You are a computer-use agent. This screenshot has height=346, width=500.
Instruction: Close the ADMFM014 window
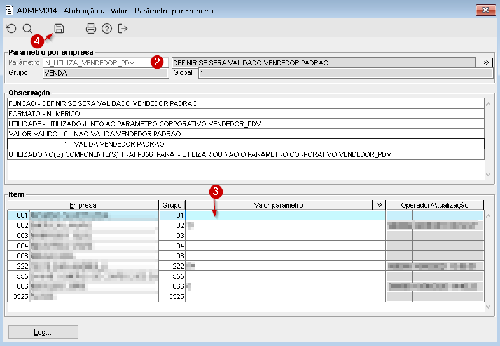click(485, 10)
